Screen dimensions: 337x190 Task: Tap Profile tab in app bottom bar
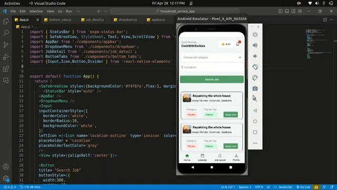(236, 157)
